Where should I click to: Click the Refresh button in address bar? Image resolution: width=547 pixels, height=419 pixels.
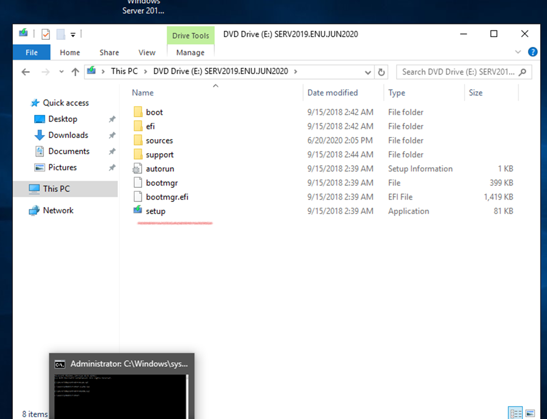click(x=381, y=72)
